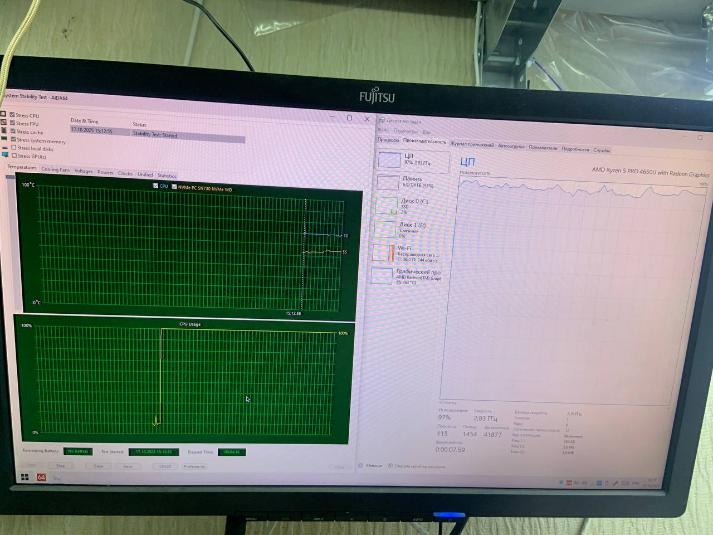Screen dimensions: 713x535
Task: Uncheck the Stress CPU checkbox
Action: [x=12, y=115]
